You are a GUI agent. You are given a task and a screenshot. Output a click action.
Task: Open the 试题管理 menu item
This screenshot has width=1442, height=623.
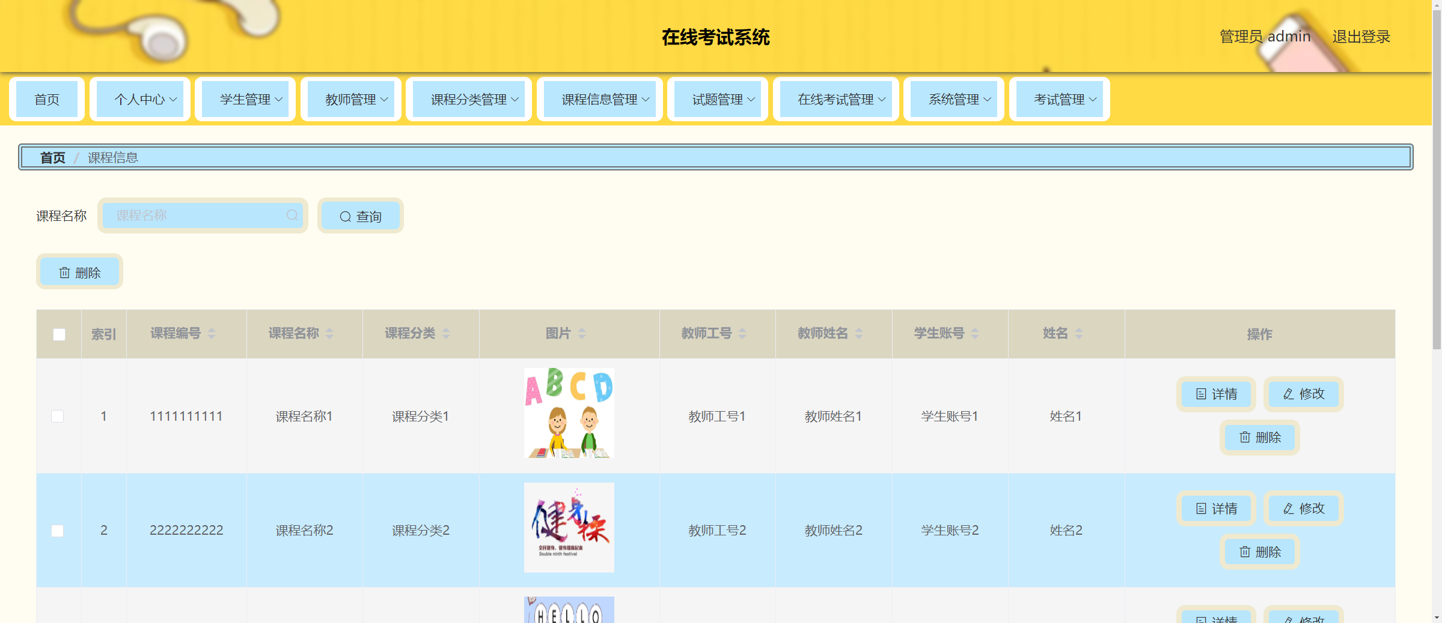pos(718,99)
